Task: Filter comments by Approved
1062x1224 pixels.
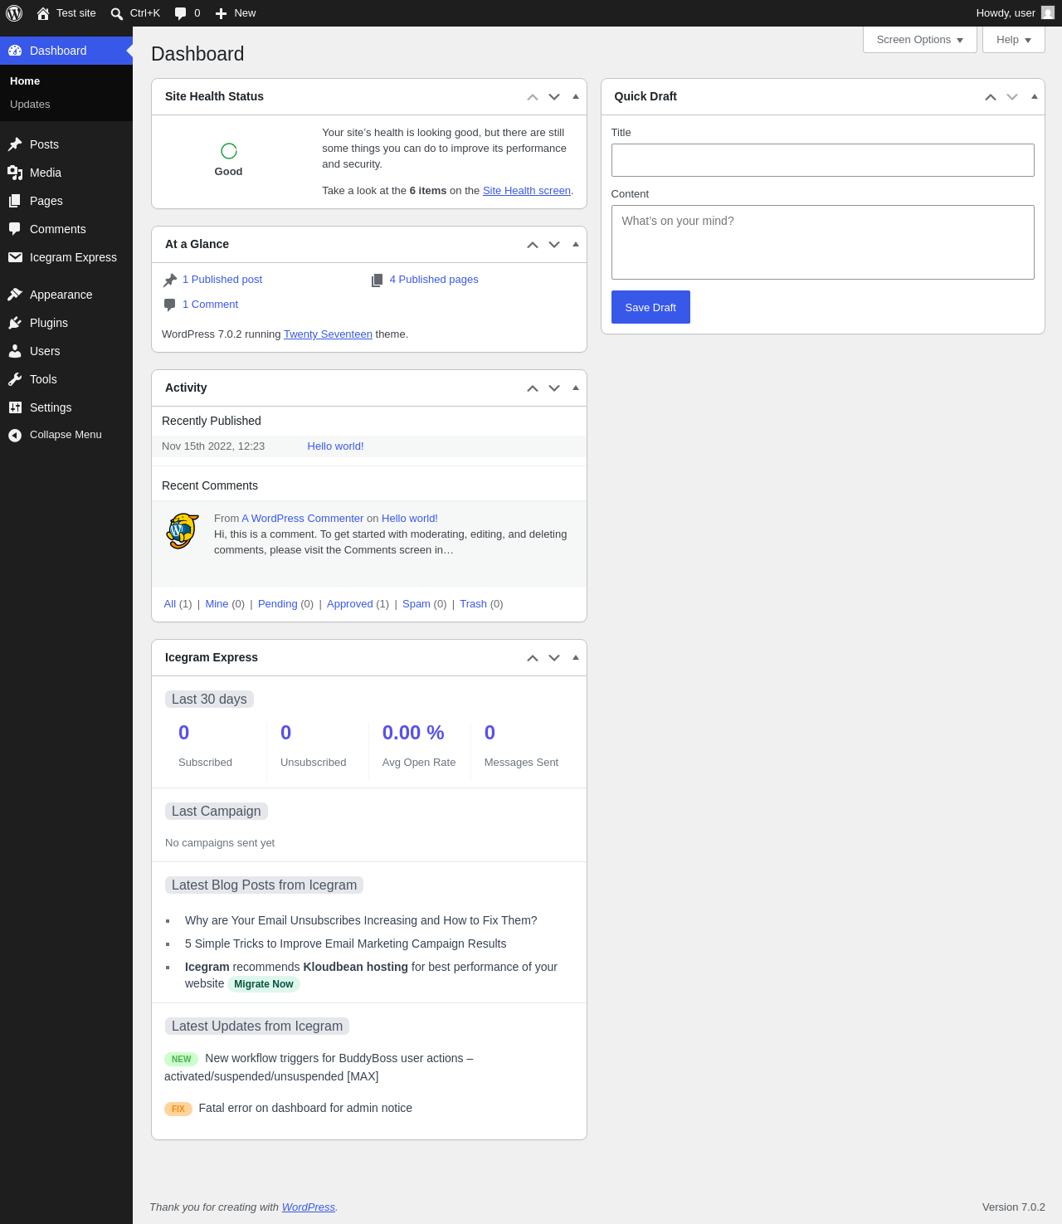Action: tap(350, 604)
